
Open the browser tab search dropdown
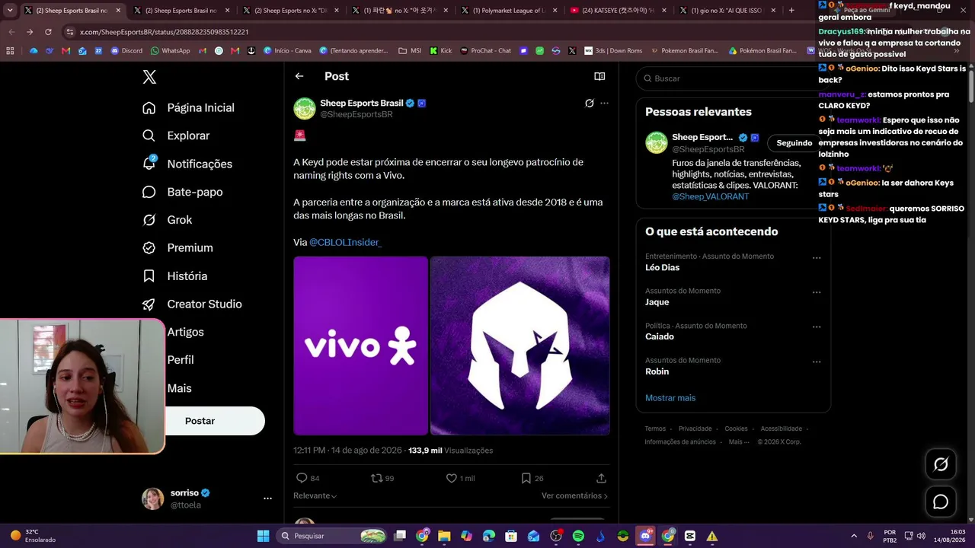[x=10, y=11]
